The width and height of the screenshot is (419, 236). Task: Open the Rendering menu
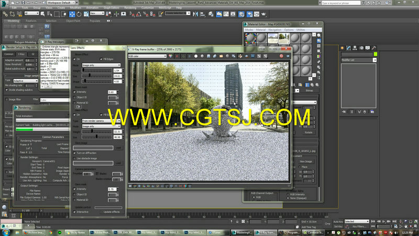[x=130, y=8]
